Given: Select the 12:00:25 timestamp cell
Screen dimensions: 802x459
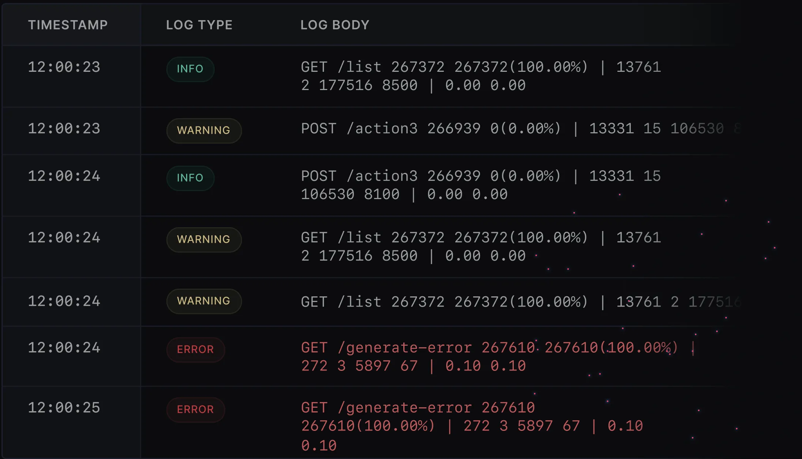Looking at the screenshot, I should (64, 408).
